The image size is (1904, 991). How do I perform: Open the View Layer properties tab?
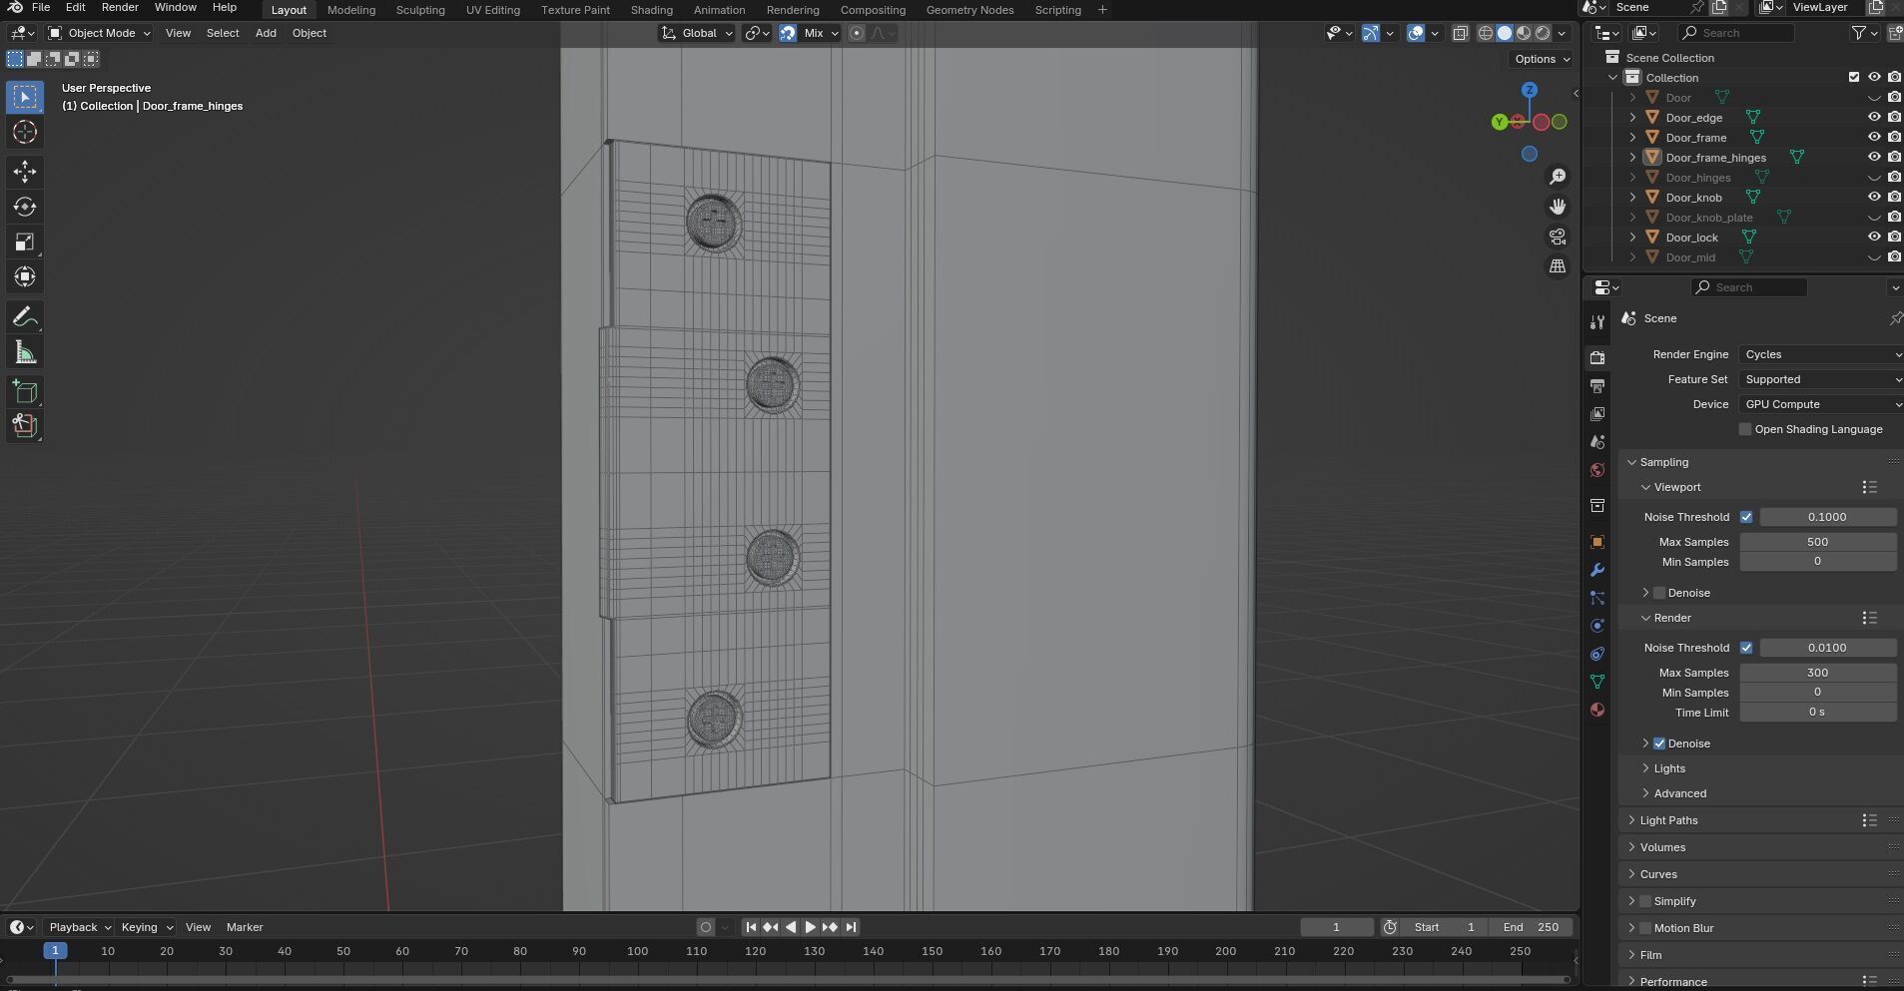[1597, 413]
